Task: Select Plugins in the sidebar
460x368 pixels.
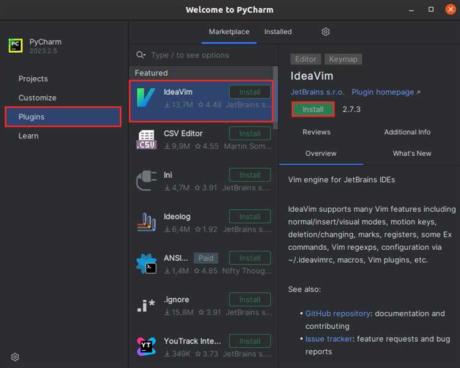Action: tap(63, 116)
